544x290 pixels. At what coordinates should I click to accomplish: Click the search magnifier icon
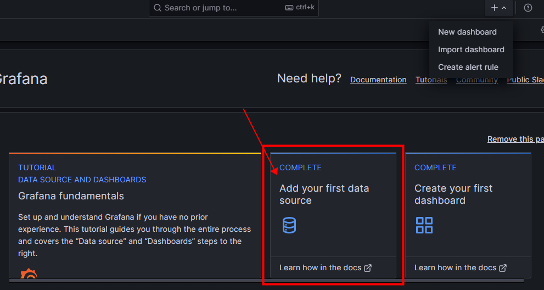158,8
